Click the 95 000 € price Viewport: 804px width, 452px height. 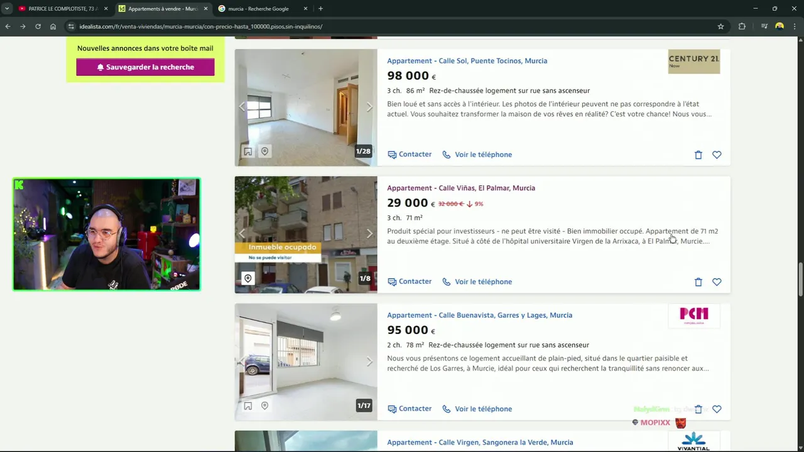(x=411, y=330)
